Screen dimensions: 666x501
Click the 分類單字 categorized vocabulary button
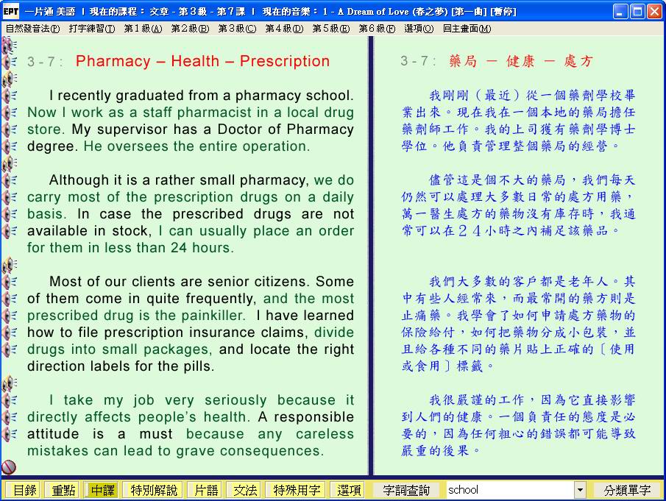point(627,490)
